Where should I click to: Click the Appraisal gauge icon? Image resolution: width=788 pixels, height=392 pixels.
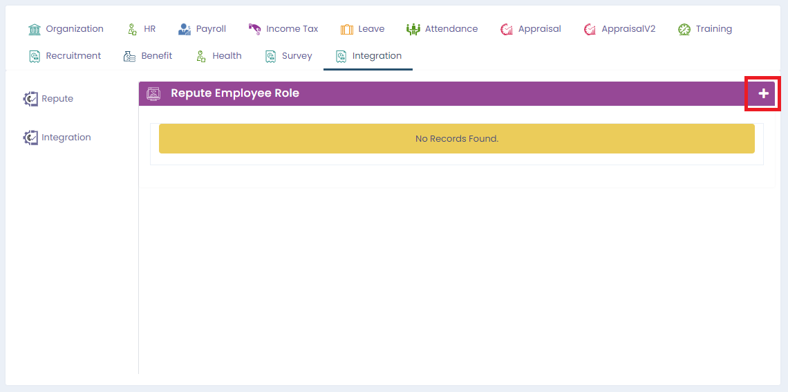click(x=507, y=29)
